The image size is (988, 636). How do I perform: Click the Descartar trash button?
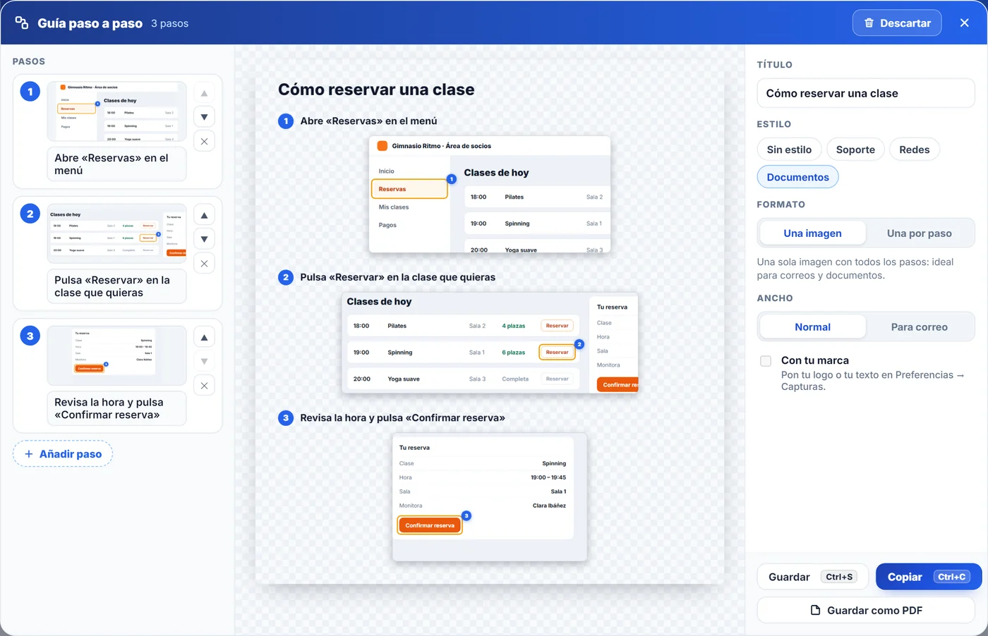point(897,23)
